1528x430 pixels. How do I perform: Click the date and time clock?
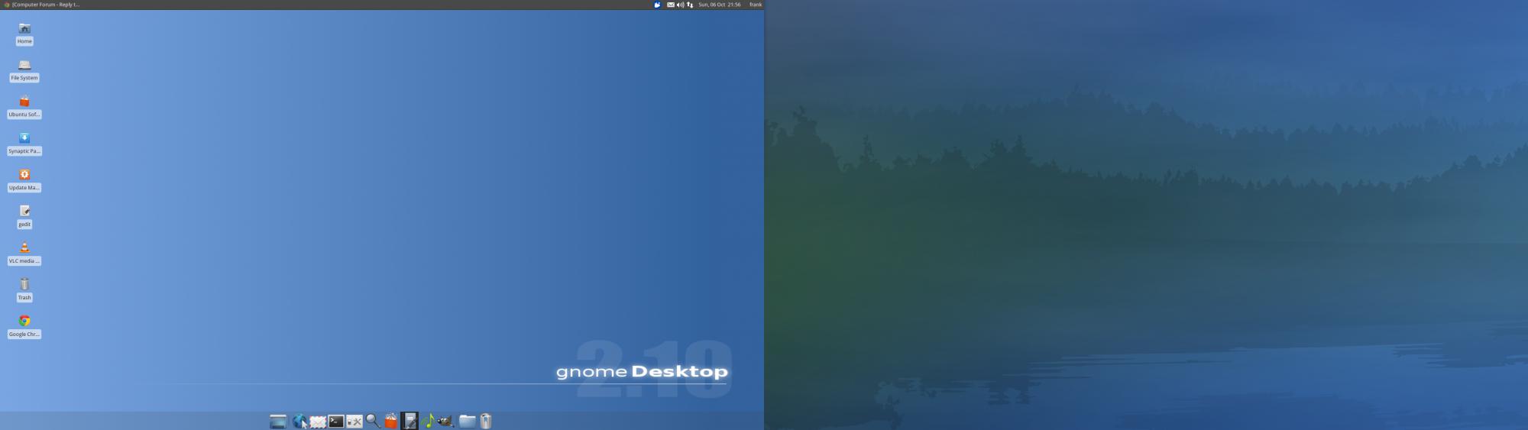click(x=719, y=5)
